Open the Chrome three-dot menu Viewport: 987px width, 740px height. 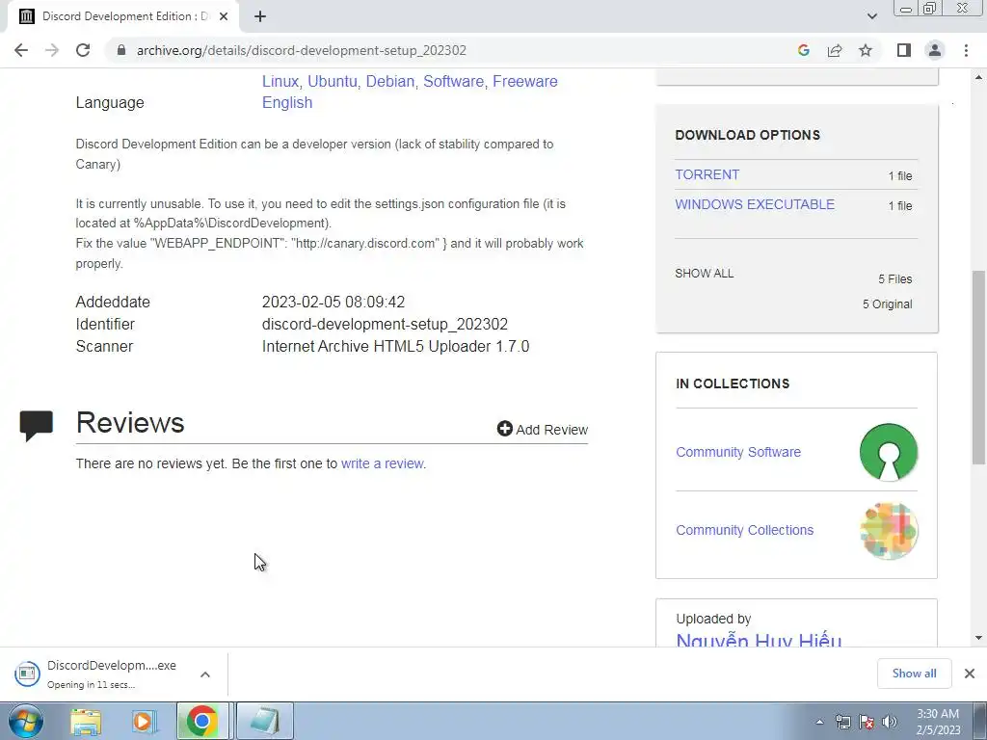[966, 50]
